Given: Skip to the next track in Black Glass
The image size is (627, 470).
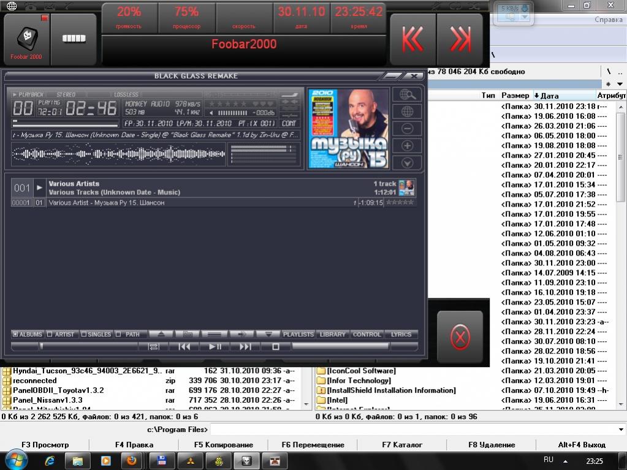Looking at the screenshot, I should click(245, 347).
